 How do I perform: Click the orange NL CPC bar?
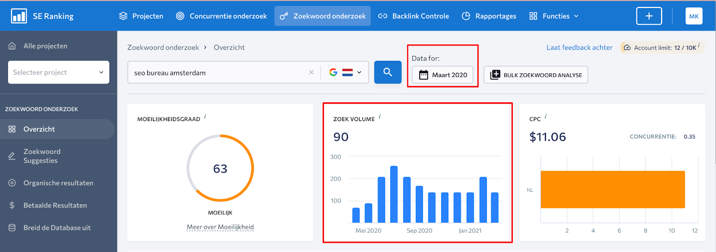pyautogui.click(x=612, y=189)
